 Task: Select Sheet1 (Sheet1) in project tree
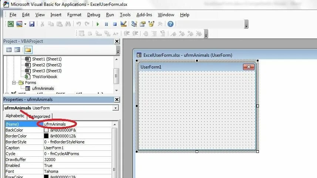[47, 59]
